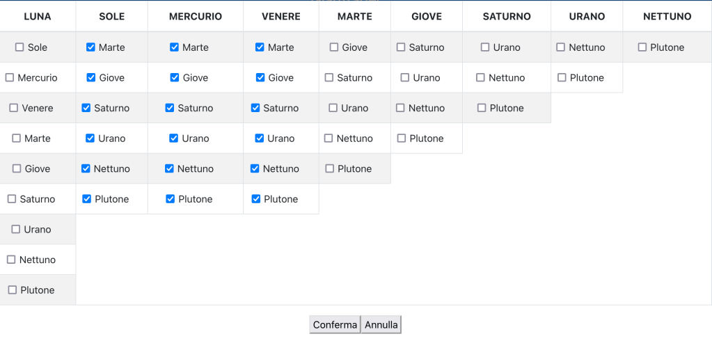Check Plutone in the MARTE column
Image resolution: width=712 pixels, height=348 pixels.
(330, 168)
